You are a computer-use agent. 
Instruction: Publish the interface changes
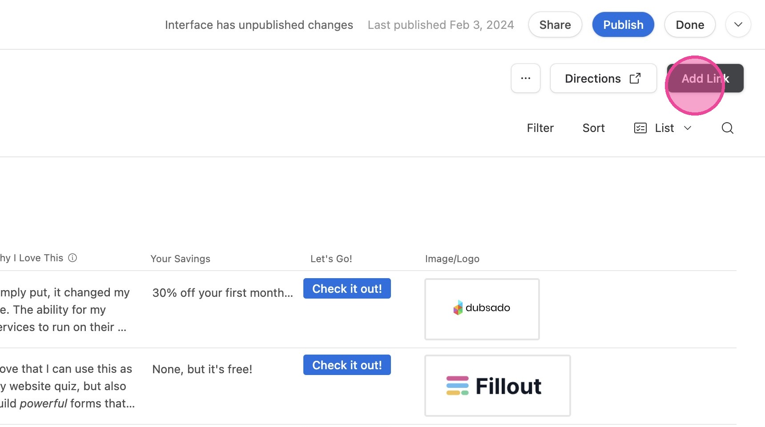point(623,24)
